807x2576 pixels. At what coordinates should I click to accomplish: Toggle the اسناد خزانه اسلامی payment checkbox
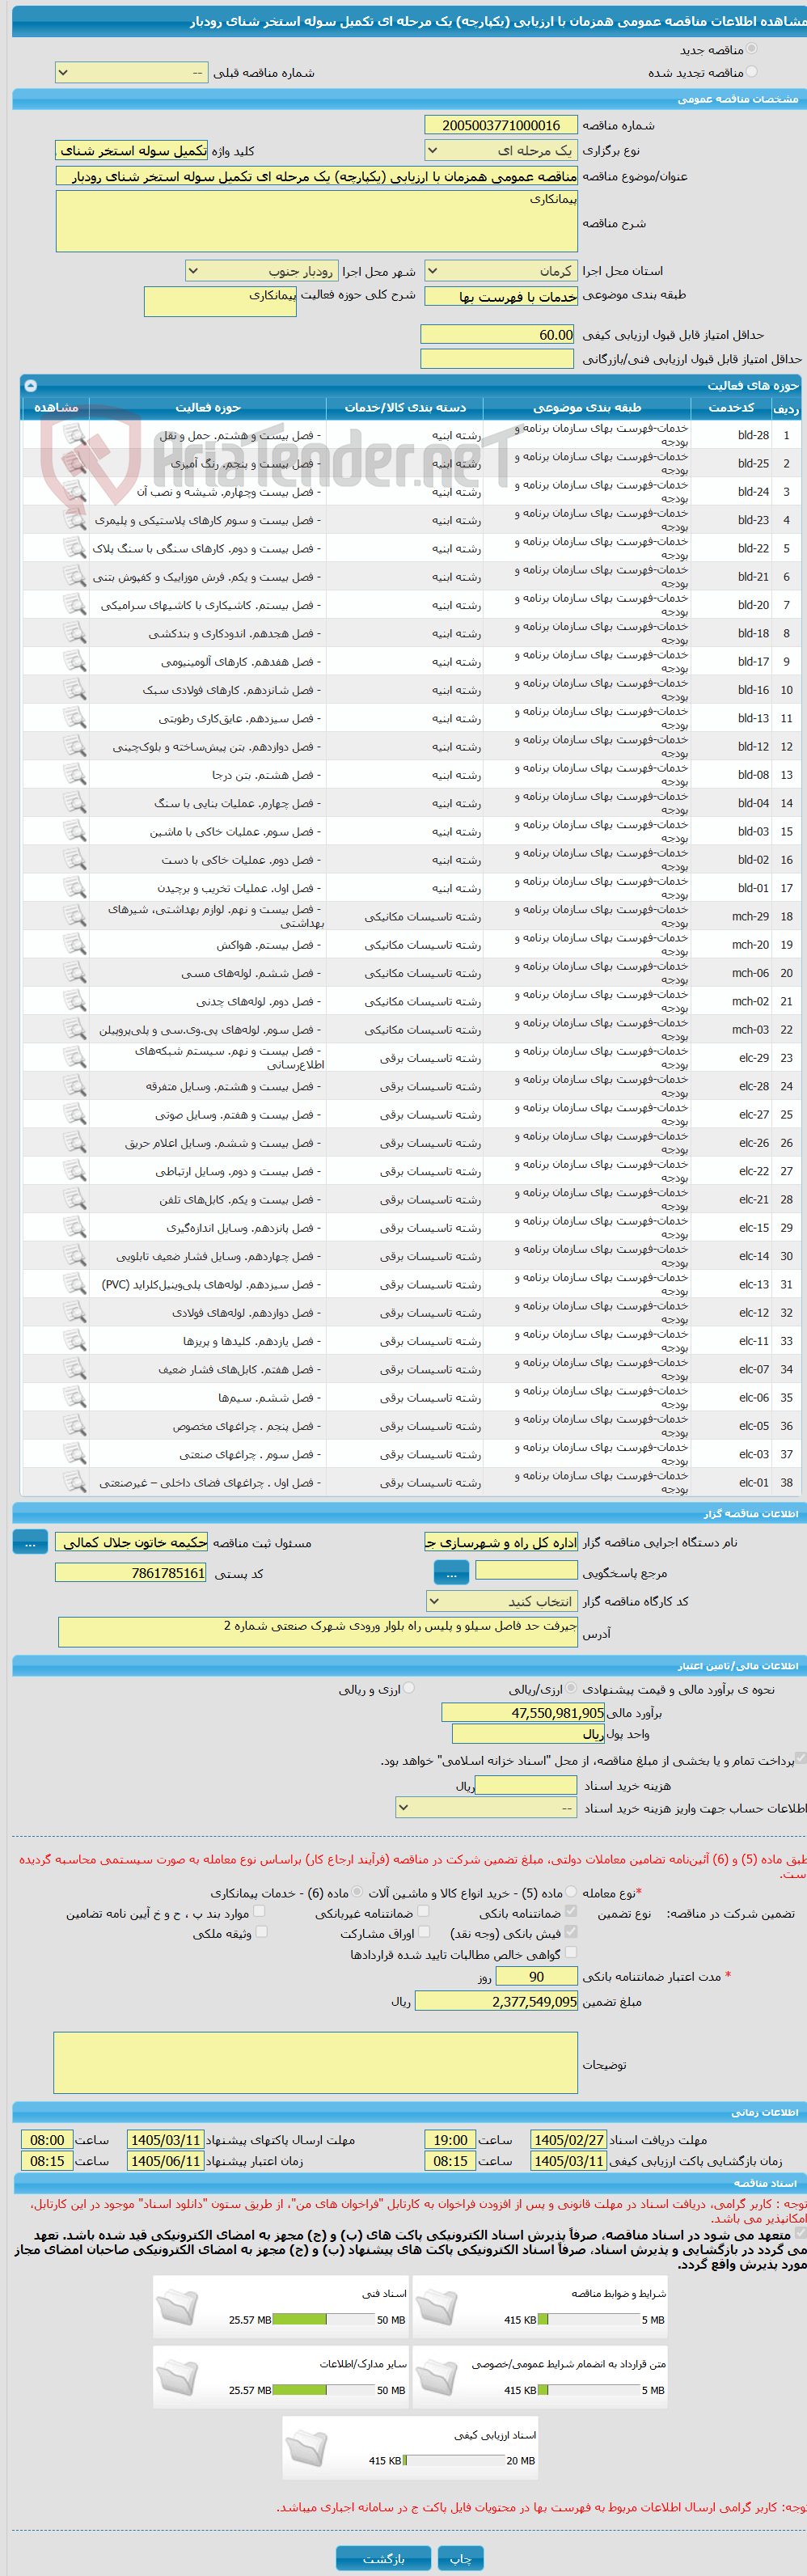tap(800, 1759)
